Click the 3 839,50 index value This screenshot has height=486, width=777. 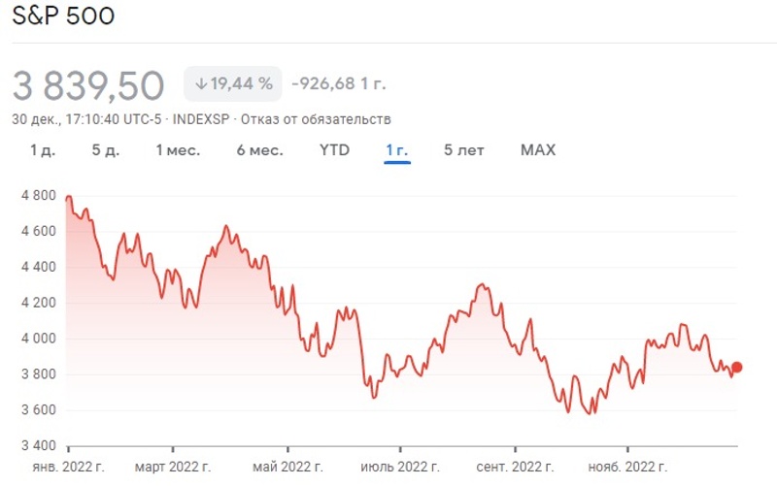[88, 86]
